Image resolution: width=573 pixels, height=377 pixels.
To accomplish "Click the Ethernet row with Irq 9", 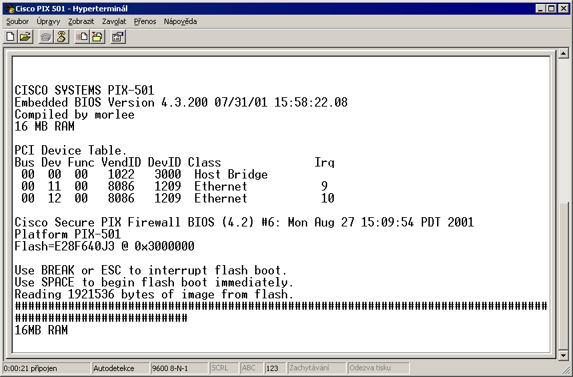I will 175,187.
